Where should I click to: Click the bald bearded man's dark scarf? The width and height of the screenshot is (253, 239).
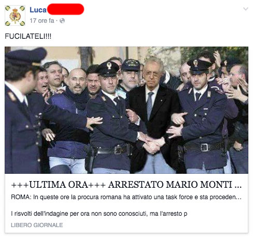[79, 99]
